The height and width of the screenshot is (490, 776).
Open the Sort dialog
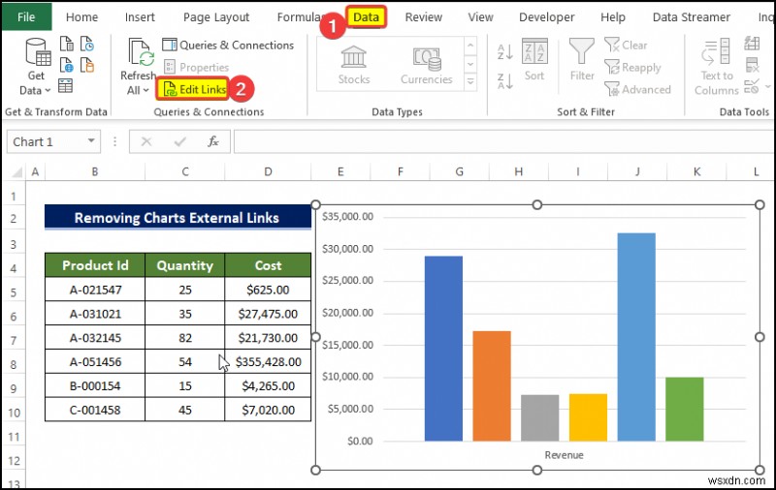pyautogui.click(x=534, y=60)
